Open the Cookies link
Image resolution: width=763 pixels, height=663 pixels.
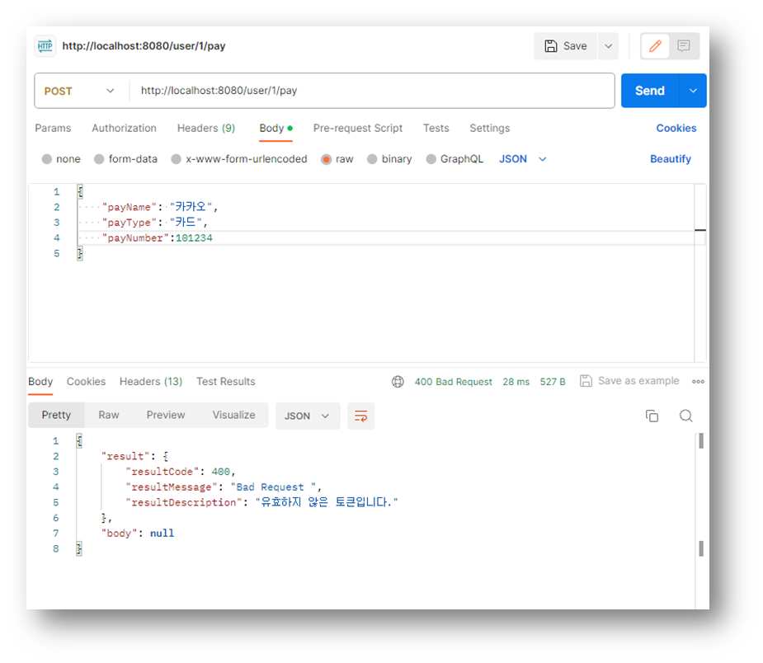(676, 129)
